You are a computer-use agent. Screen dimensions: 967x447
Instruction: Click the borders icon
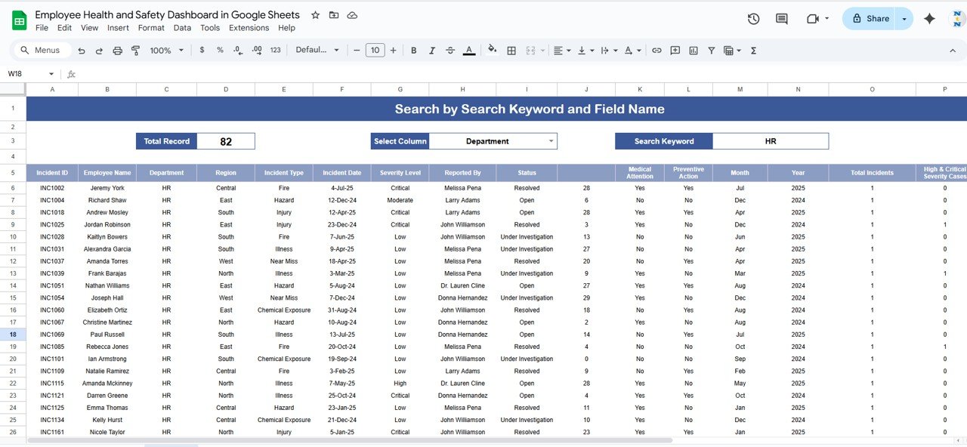tap(511, 51)
